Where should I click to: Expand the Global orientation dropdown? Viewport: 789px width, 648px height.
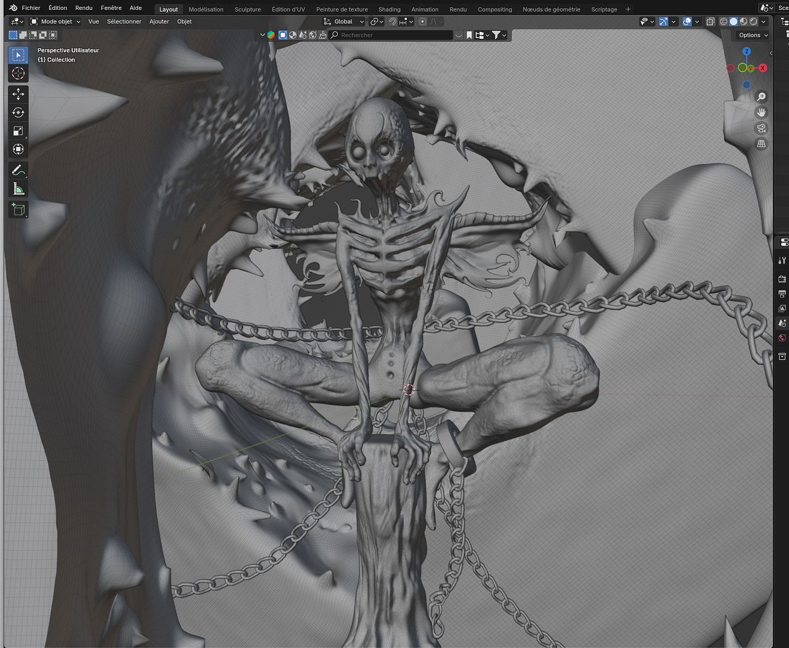[344, 22]
